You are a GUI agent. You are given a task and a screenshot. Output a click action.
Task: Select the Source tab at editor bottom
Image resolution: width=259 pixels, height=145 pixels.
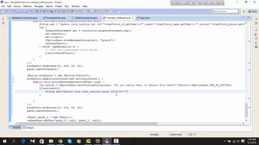tap(15, 128)
